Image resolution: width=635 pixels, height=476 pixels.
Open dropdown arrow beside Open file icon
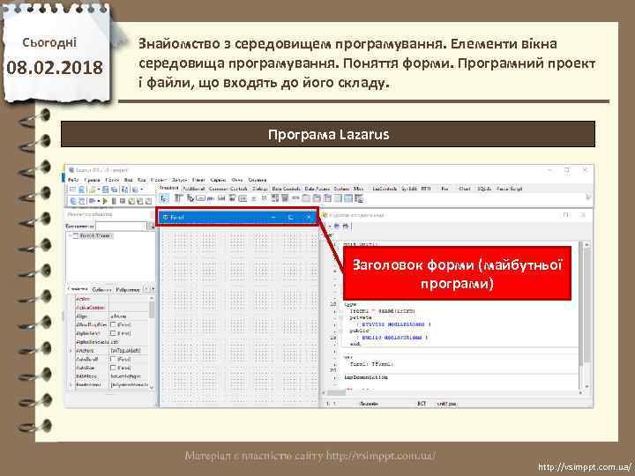[x=99, y=189]
